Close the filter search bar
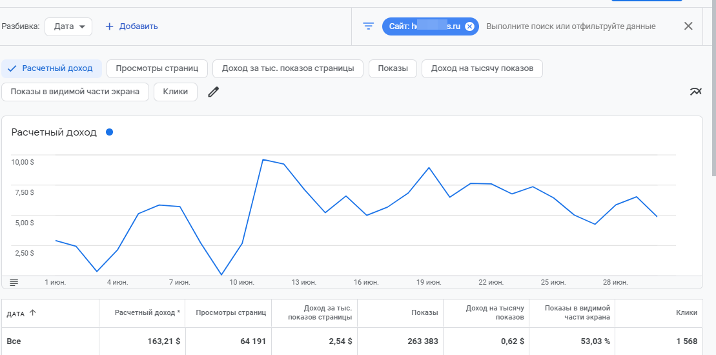This screenshot has height=355, width=716. pyautogui.click(x=688, y=26)
